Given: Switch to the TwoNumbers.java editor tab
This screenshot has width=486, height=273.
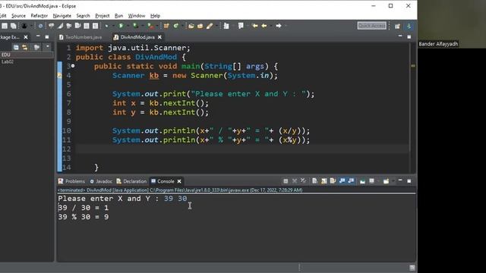Looking at the screenshot, I should [80, 37].
